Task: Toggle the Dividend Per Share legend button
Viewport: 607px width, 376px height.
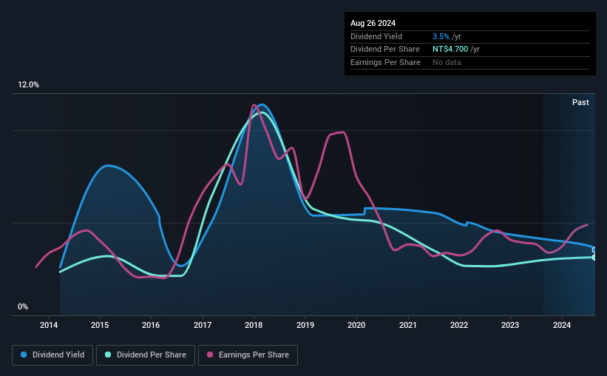Action: 146,355
